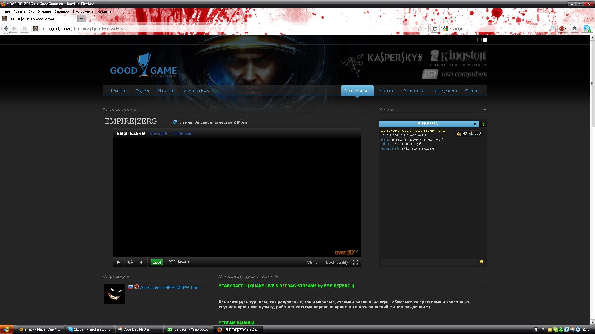Show chat users list icon
The width and height of the screenshot is (595, 334).
coord(471,134)
